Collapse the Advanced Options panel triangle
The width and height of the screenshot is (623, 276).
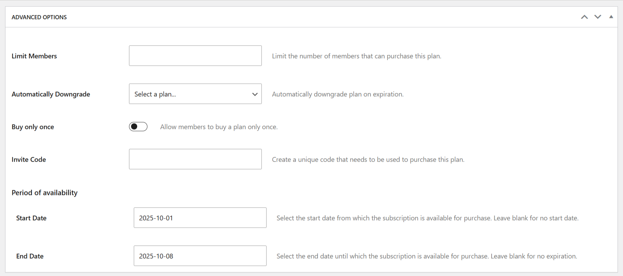[611, 17]
